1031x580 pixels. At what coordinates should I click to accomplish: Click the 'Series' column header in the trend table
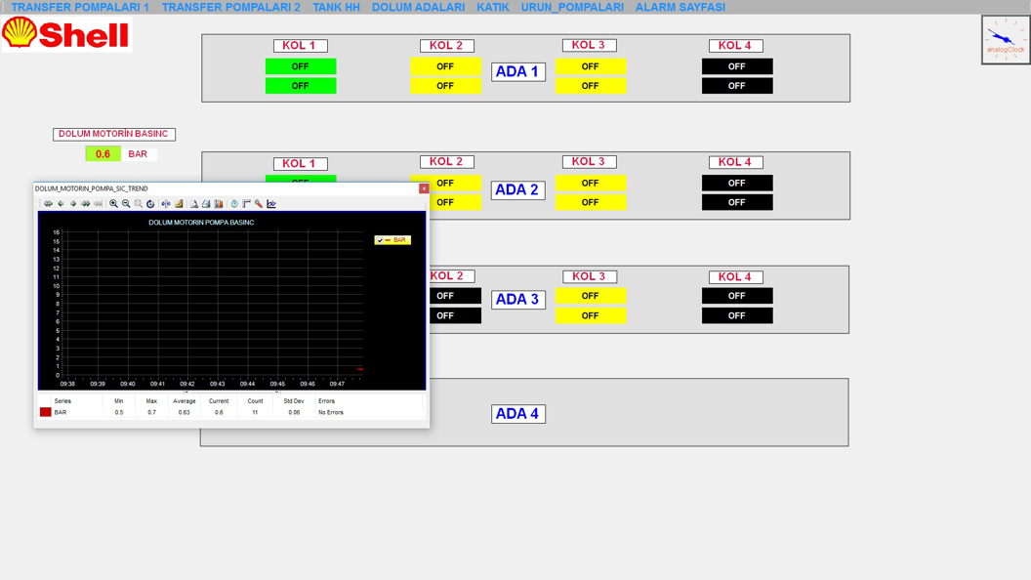coord(62,401)
